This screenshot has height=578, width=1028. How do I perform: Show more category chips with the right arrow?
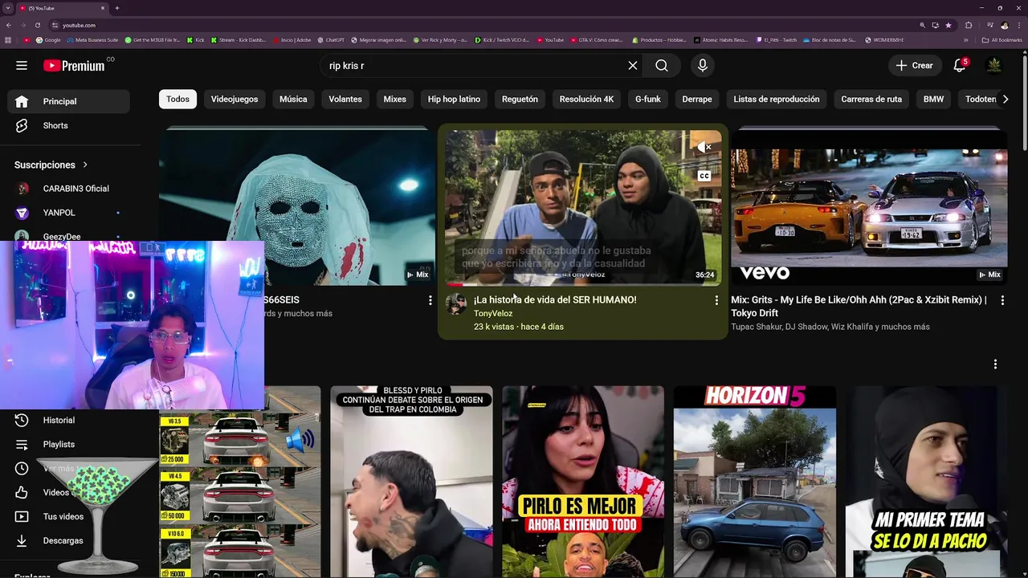(x=1006, y=100)
